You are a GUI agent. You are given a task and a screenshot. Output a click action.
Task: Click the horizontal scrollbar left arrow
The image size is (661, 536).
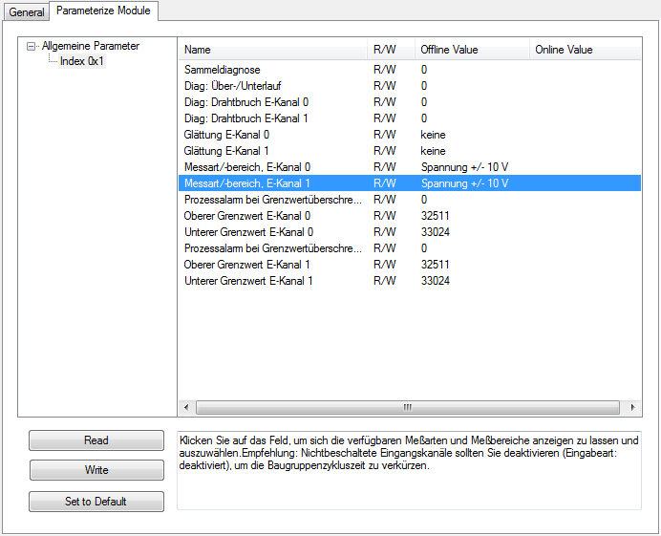point(186,407)
